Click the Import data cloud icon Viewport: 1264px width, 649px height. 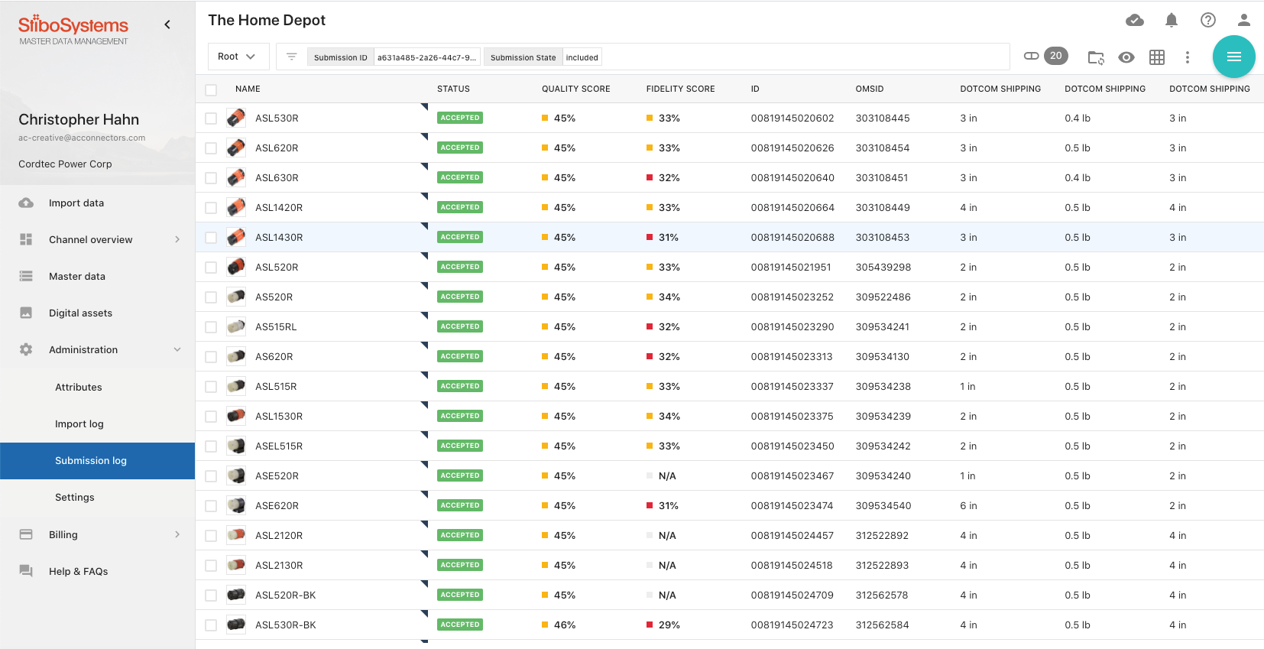[x=26, y=203]
